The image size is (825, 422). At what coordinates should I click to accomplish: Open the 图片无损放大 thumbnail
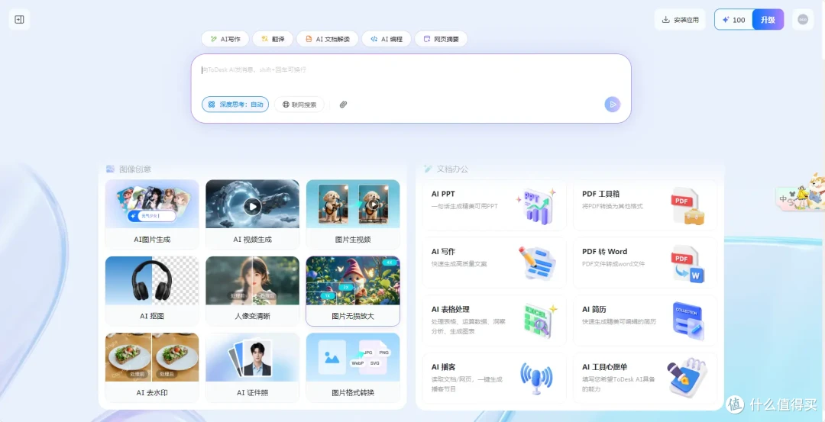pyautogui.click(x=353, y=281)
